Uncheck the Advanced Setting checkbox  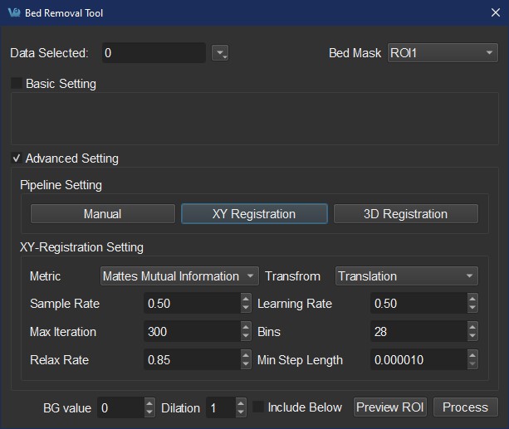pos(17,158)
